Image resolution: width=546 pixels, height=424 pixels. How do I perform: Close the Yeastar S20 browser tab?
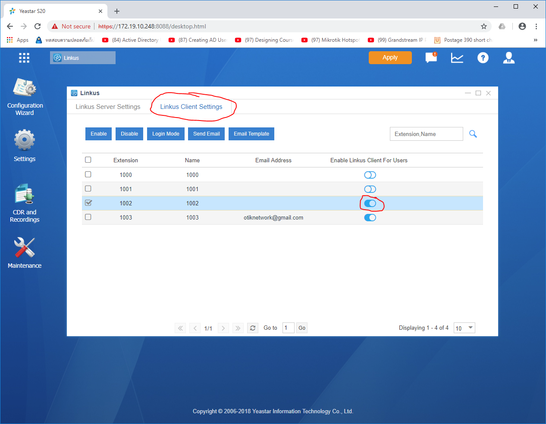[x=100, y=11]
